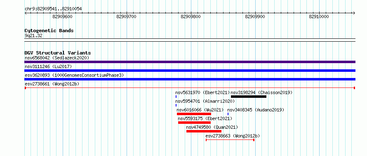Viewport: 367px width, 156px height.
Task: Click the 82909800 ruler position
Action: click(x=191, y=17)
